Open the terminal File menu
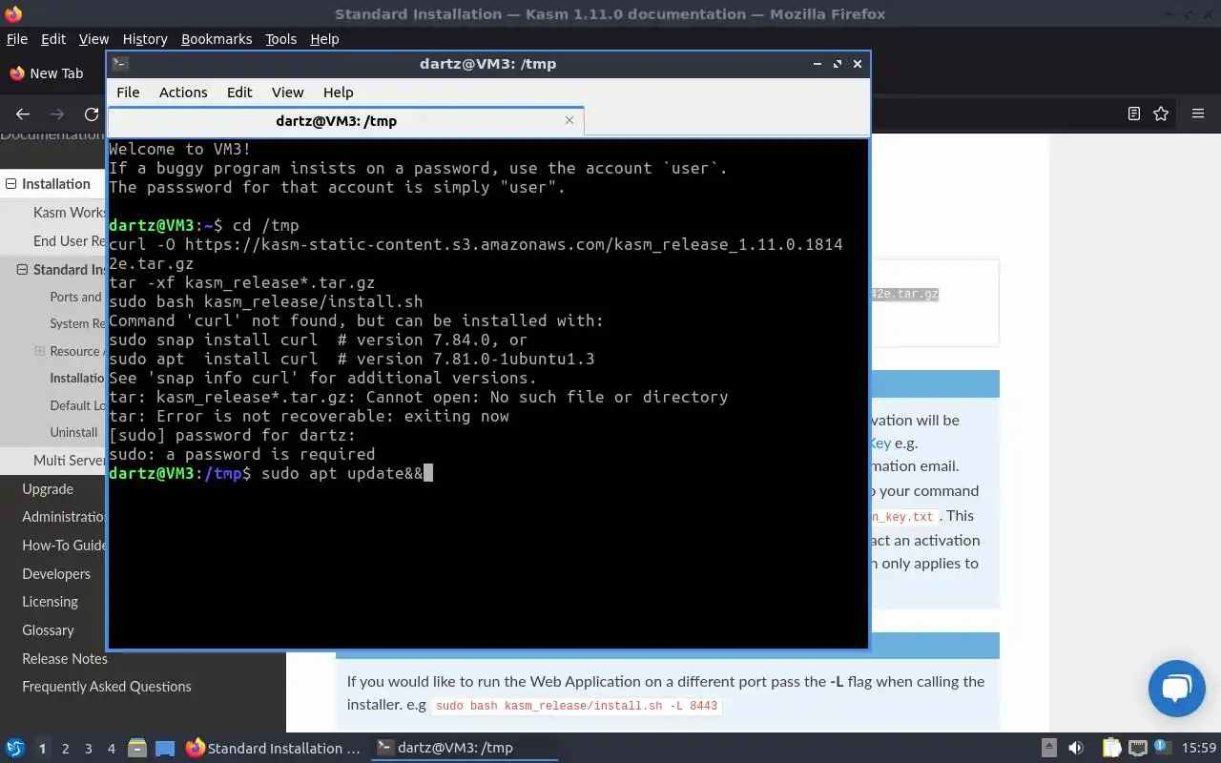The height and width of the screenshot is (763, 1221). pyautogui.click(x=128, y=93)
